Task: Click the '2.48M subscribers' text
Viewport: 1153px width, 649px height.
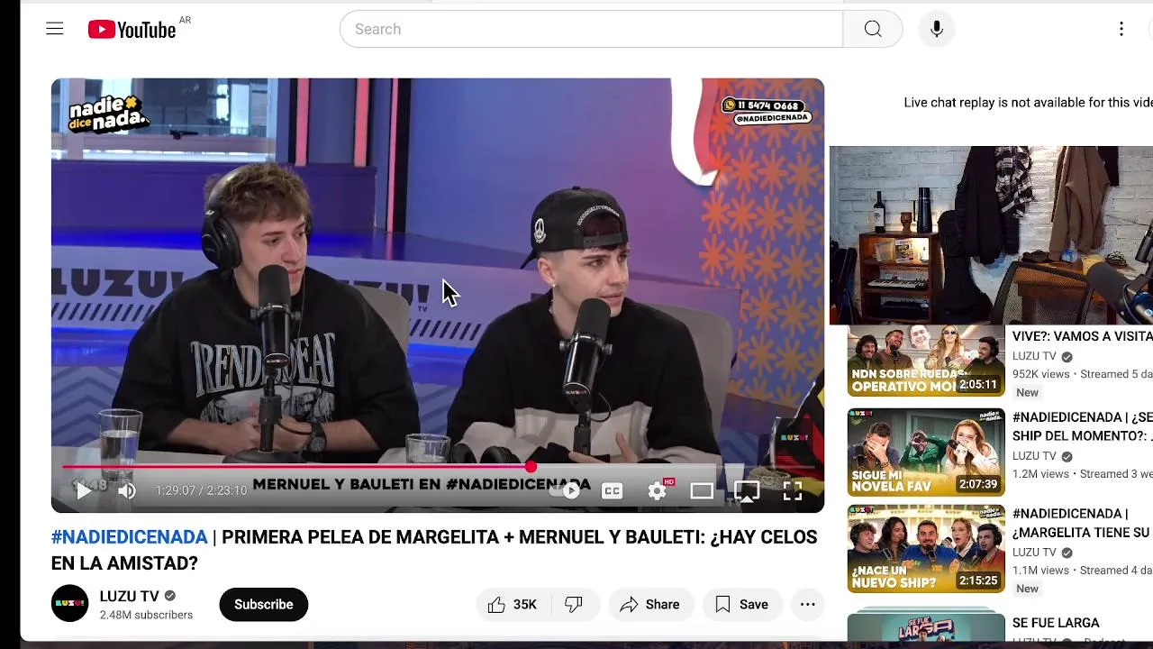Action: click(146, 615)
